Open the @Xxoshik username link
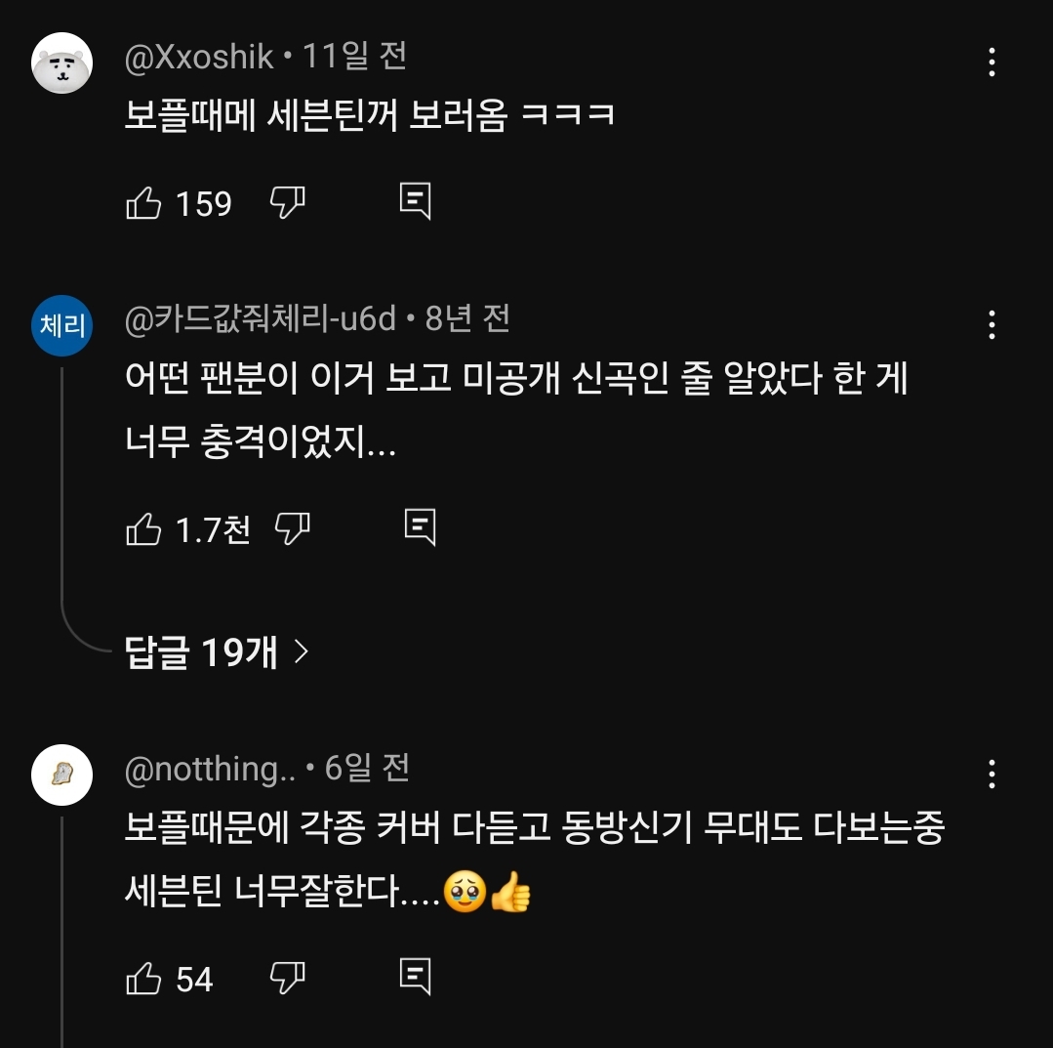This screenshot has height=1048, width=1053. click(x=199, y=57)
